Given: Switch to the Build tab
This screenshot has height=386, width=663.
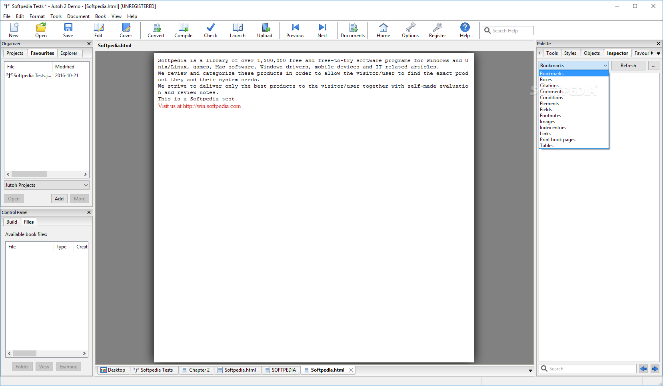Looking at the screenshot, I should click(12, 222).
